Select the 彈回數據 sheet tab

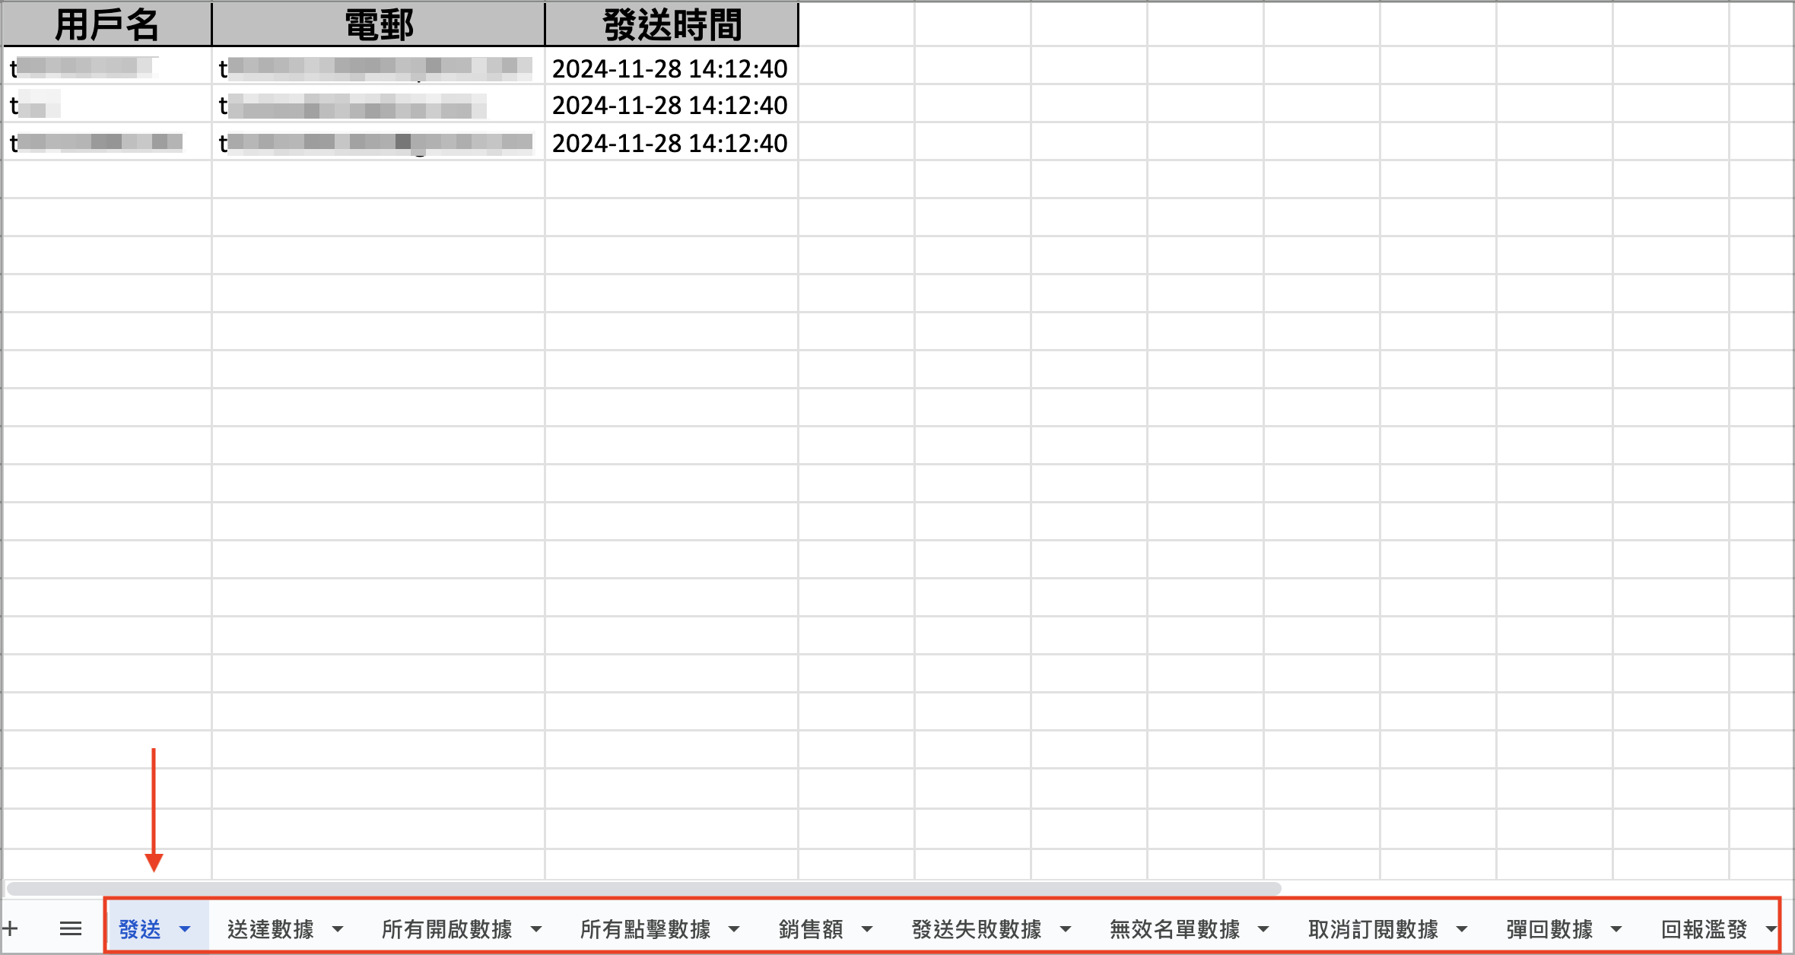tap(1550, 929)
